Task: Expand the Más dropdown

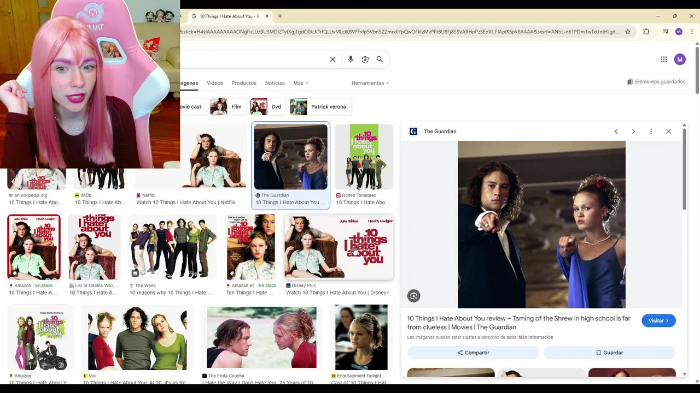Action: click(x=301, y=83)
